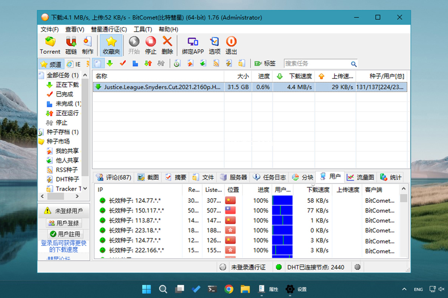Select 正在下载 in the sidebar

(67, 85)
